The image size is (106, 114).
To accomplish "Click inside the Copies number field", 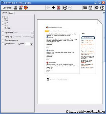I will pos(28,44).
